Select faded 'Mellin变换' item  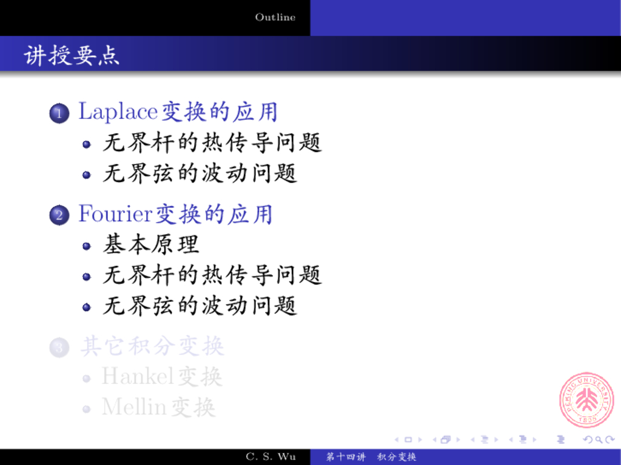coord(159,407)
